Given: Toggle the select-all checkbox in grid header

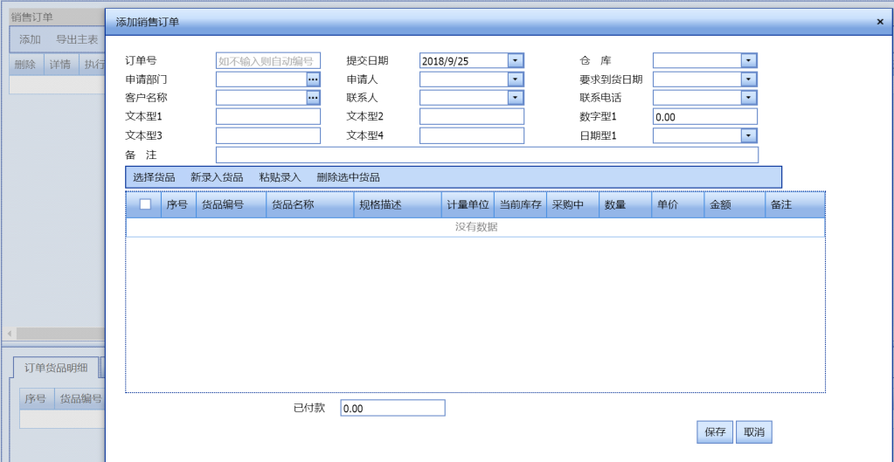Looking at the screenshot, I should coord(145,204).
